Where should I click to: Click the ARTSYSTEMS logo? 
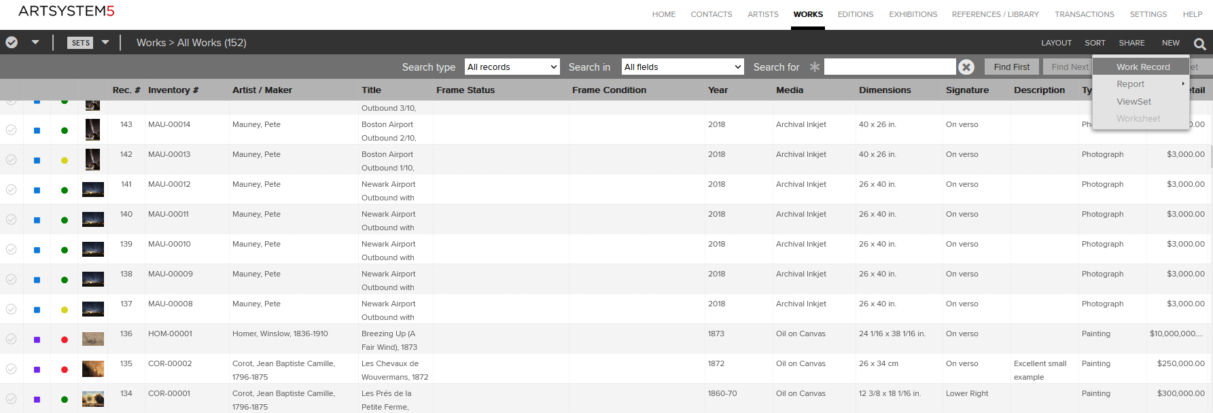67,11
